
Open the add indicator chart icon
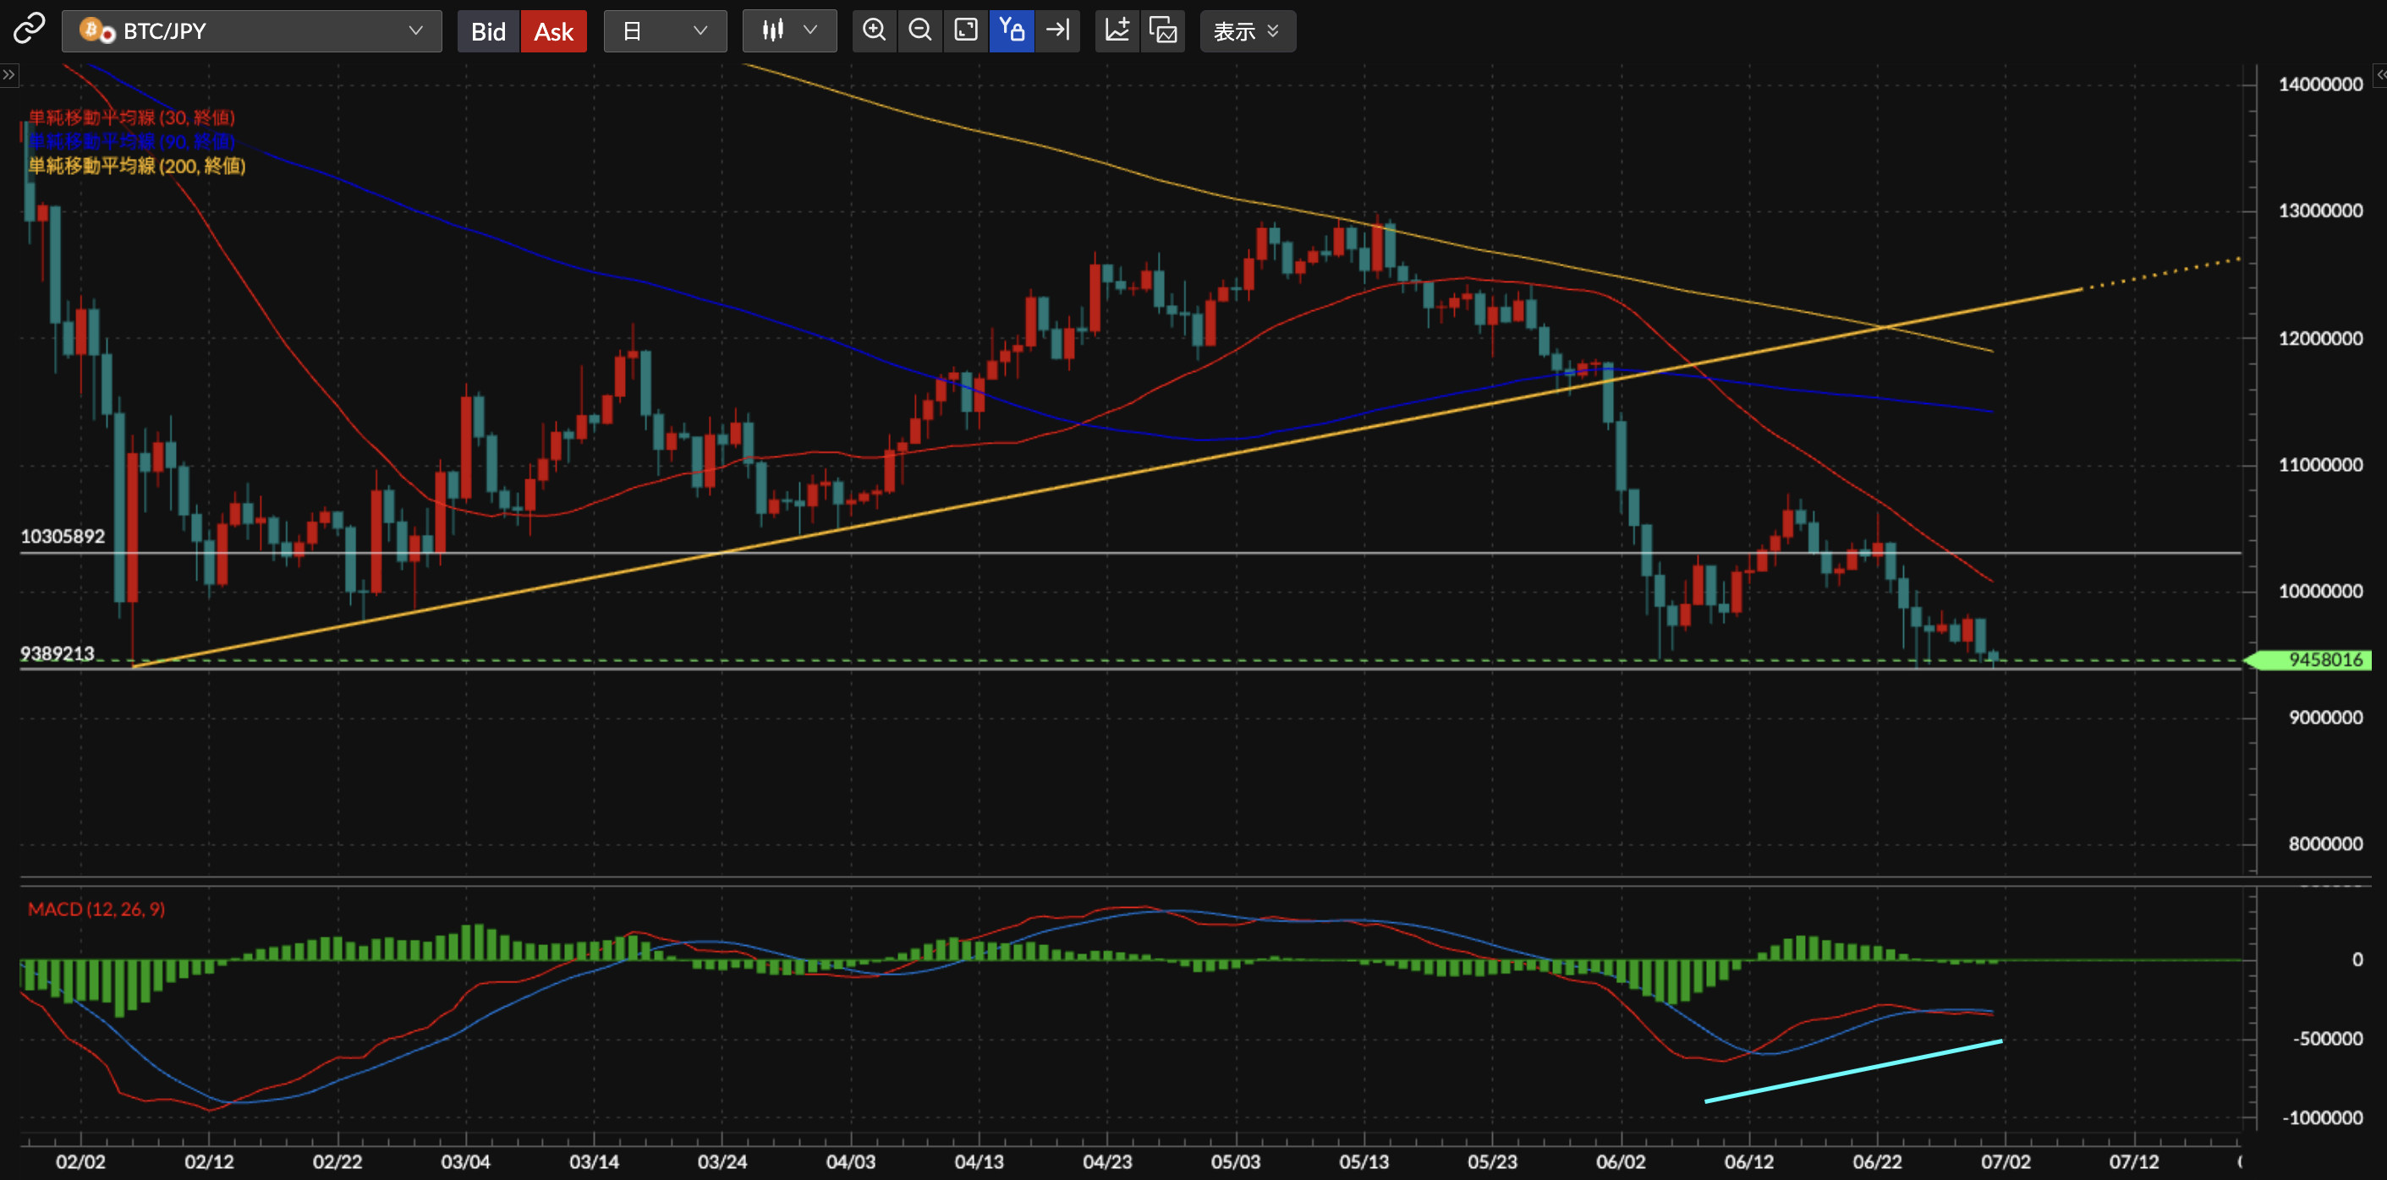1117,30
